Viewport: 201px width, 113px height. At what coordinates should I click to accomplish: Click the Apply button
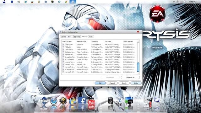click(x=124, y=83)
